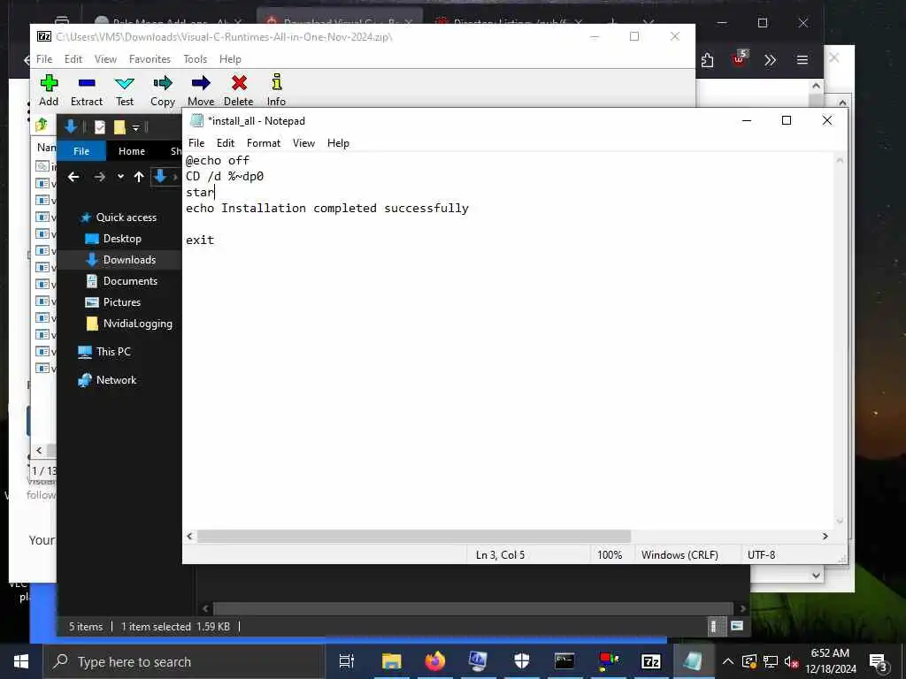Click Notepad scrollbar right arrow
The width and height of the screenshot is (906, 679).
click(x=825, y=537)
